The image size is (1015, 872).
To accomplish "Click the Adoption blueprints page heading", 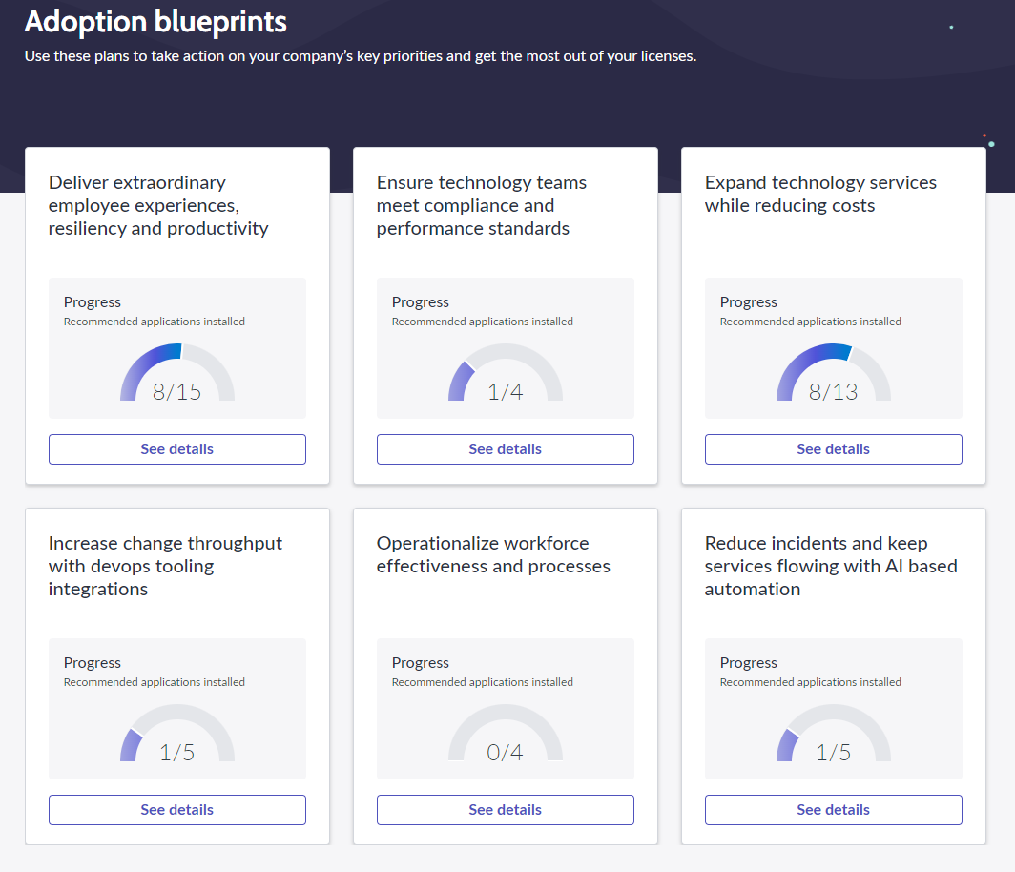I will coord(155,21).
